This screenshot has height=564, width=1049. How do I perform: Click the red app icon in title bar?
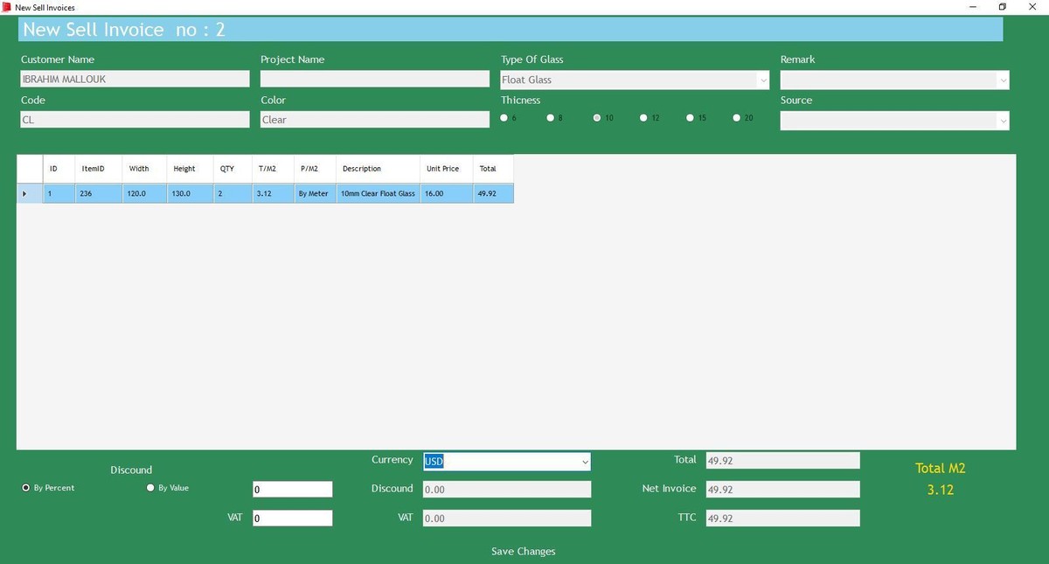[x=6, y=7]
